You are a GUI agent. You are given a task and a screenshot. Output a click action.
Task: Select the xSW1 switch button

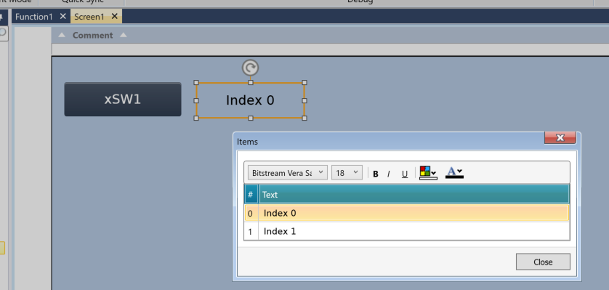(x=123, y=100)
